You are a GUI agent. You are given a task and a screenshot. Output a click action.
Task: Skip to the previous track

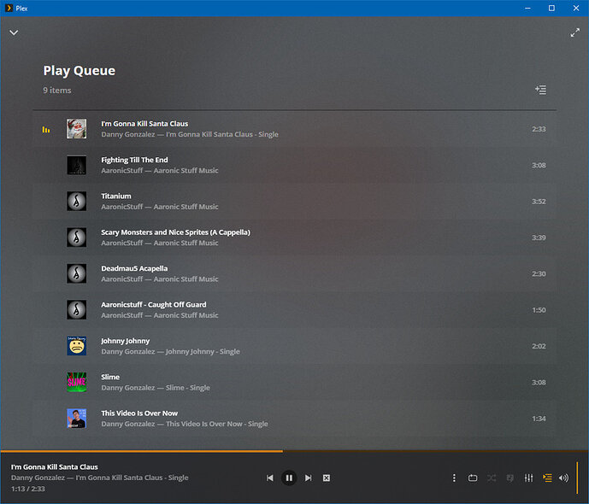(269, 478)
